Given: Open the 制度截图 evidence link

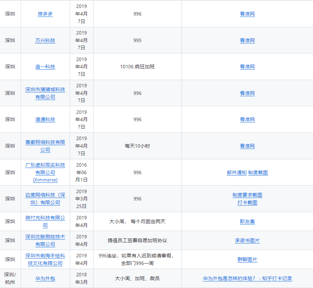Looking at the screenshot, I should click(258, 172).
